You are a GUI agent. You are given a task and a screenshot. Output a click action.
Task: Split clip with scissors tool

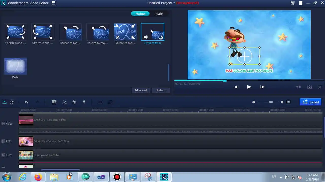click(64, 102)
